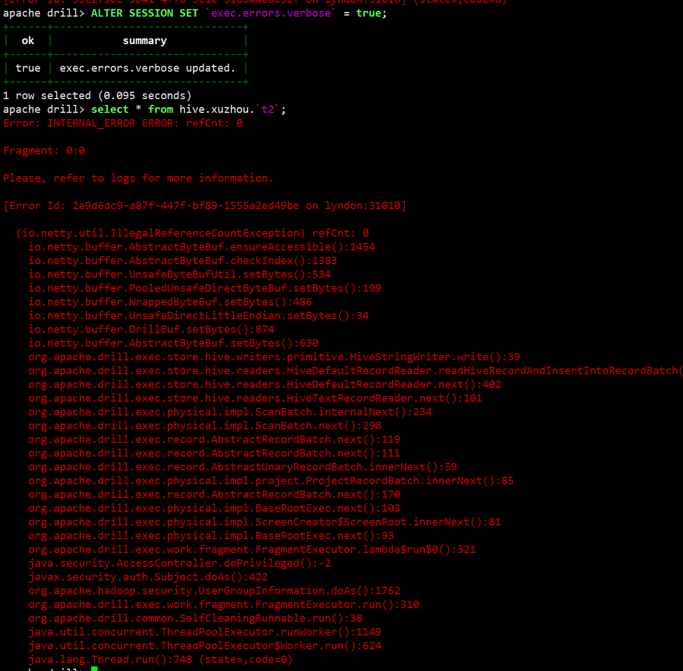The image size is (683, 671).
Task: Click readHiveRecordAndInsertIntoRecordBatch line
Action: coord(356,371)
